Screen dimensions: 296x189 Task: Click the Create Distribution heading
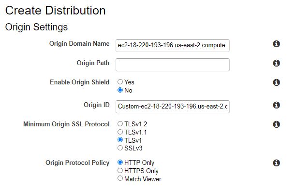click(55, 10)
